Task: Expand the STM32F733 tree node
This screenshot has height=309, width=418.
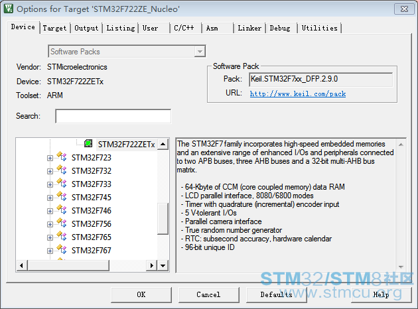Action: point(50,184)
